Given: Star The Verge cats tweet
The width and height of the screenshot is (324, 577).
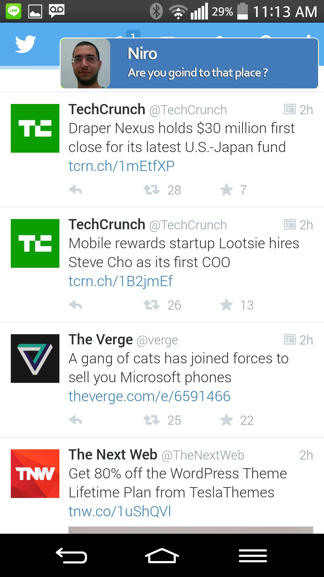Looking at the screenshot, I should 226,420.
